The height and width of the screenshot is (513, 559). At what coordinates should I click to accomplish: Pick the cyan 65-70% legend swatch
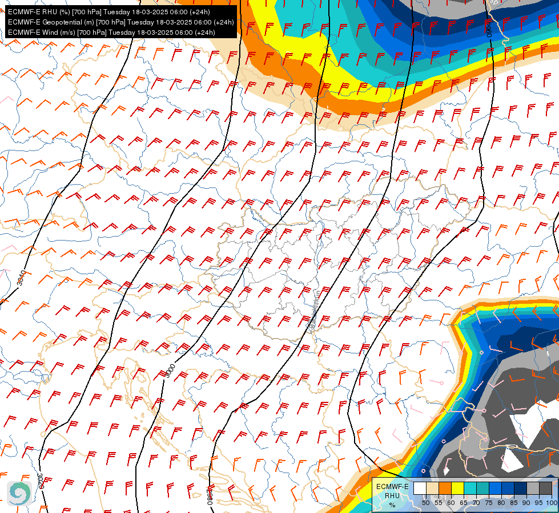point(470,488)
